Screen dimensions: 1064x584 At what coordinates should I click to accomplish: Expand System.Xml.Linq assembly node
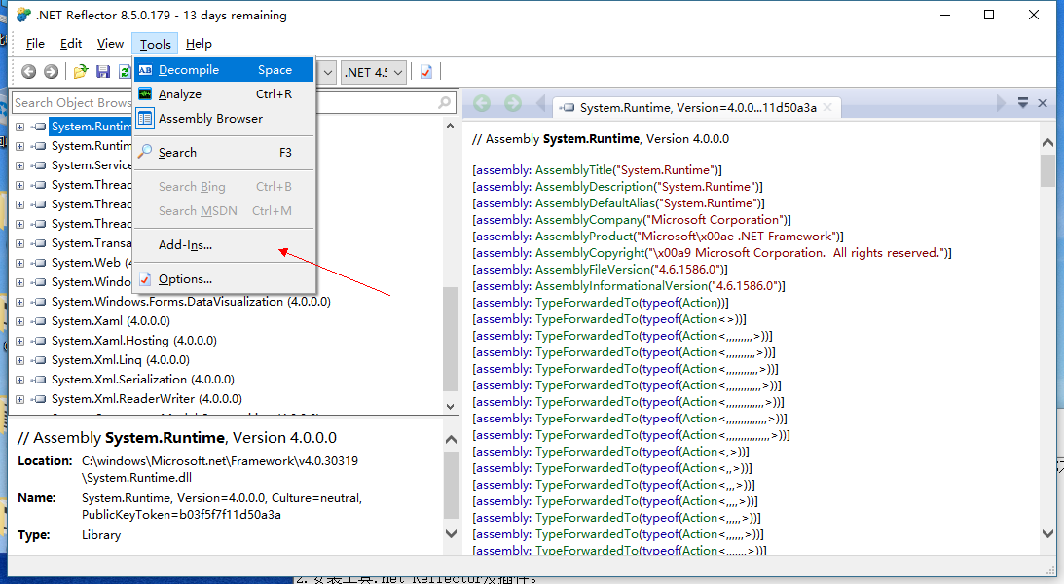click(x=20, y=360)
